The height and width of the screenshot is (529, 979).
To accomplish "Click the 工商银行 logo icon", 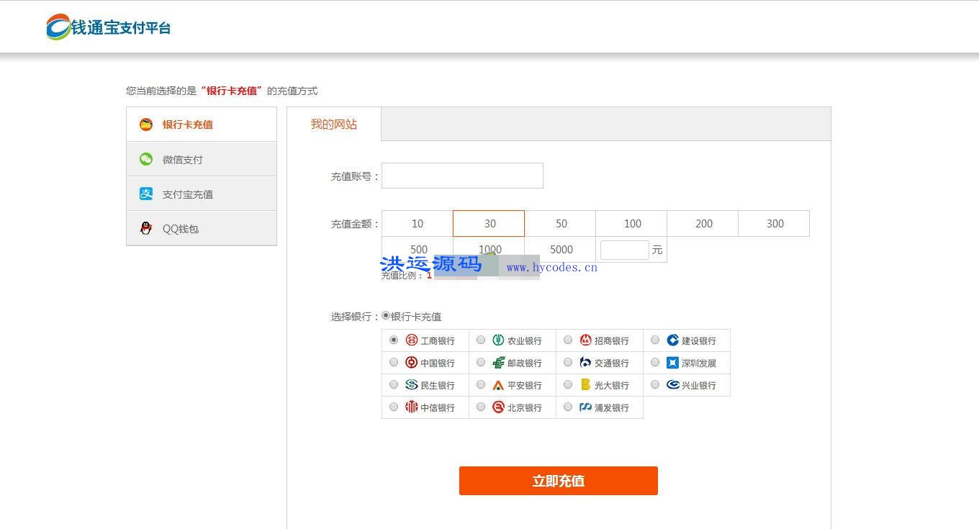I will point(412,340).
